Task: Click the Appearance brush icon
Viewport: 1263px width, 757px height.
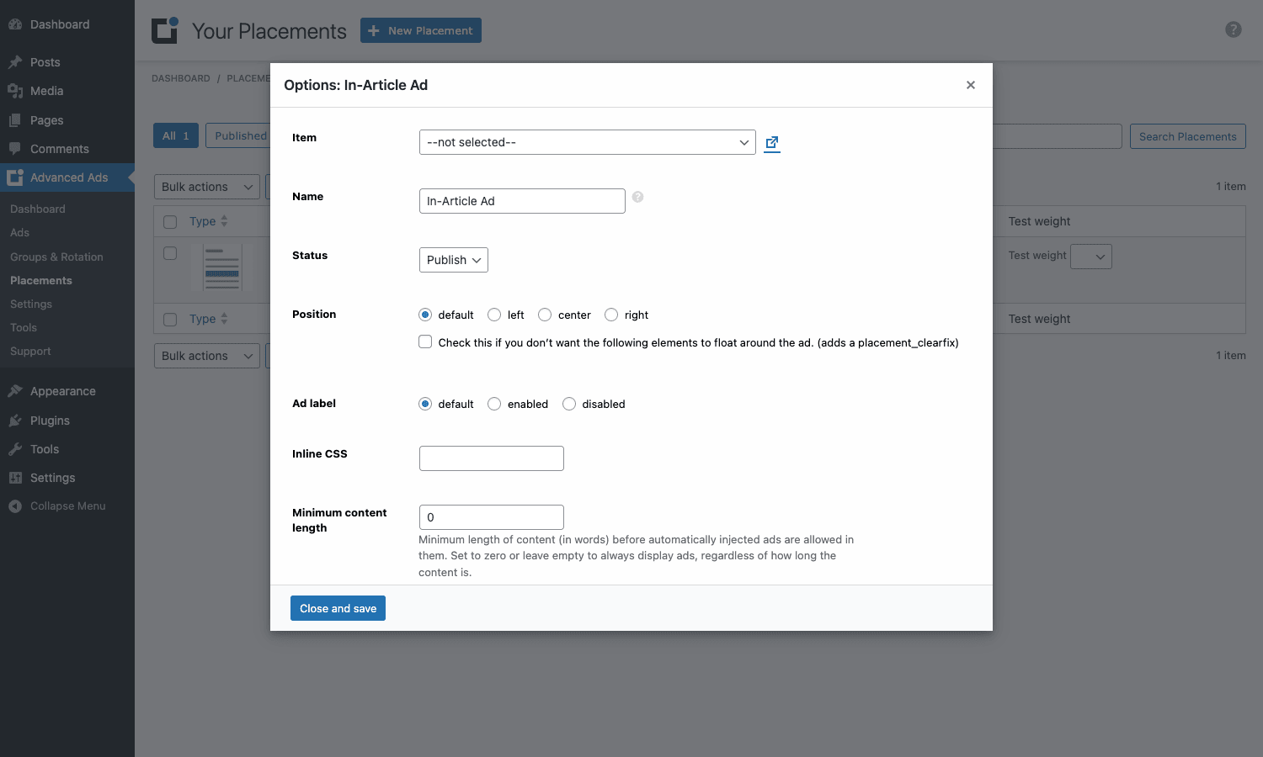Action: coord(15,391)
